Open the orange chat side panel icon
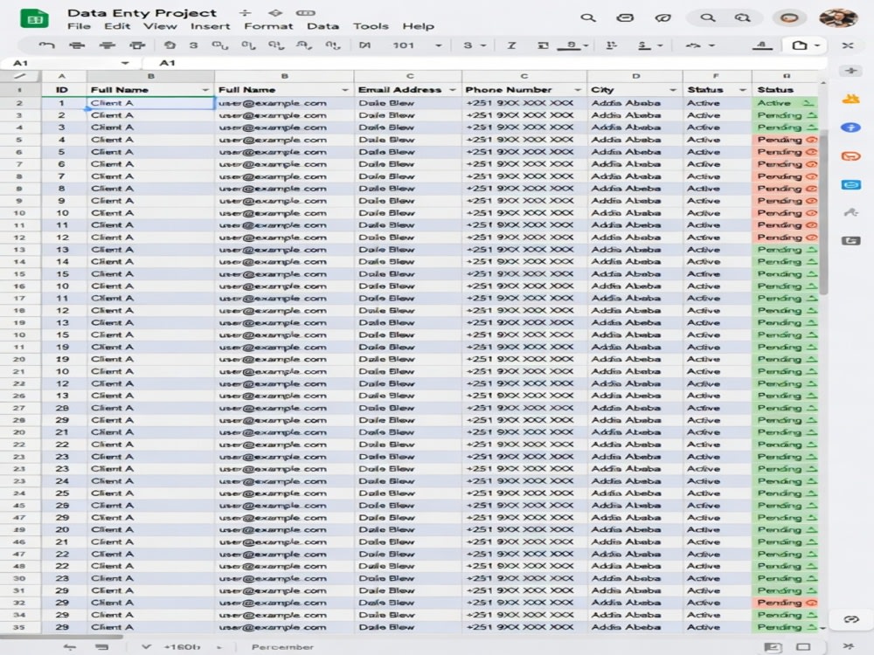874x655 pixels. pyautogui.click(x=850, y=156)
